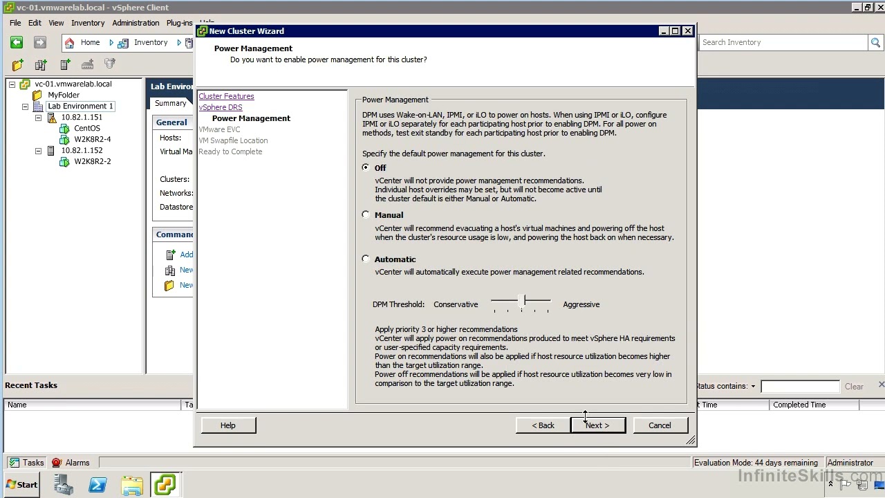Click the search magnifier icon
Viewport: 885px width, 498px height.
coord(875,42)
